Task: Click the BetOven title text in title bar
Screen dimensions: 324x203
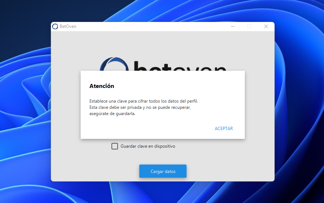Action: click(x=68, y=26)
